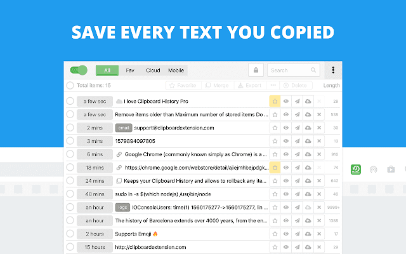Delete the support email entry with X
The height and width of the screenshot is (254, 406).
coord(319,128)
